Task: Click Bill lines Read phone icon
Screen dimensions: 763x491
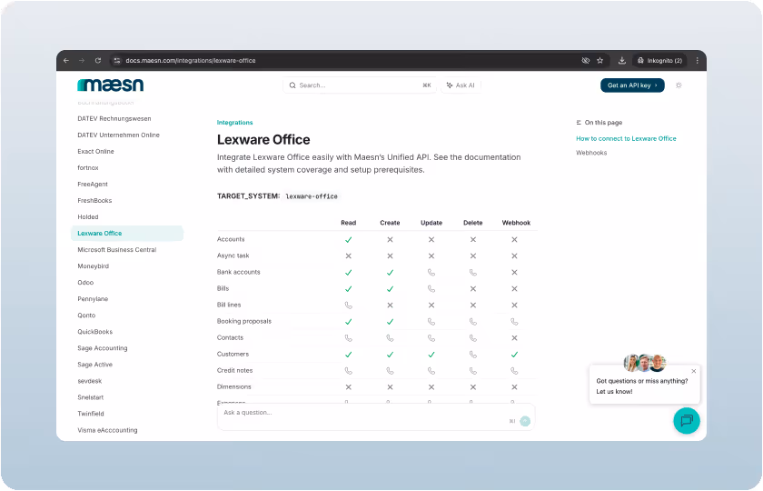Action: [349, 306]
